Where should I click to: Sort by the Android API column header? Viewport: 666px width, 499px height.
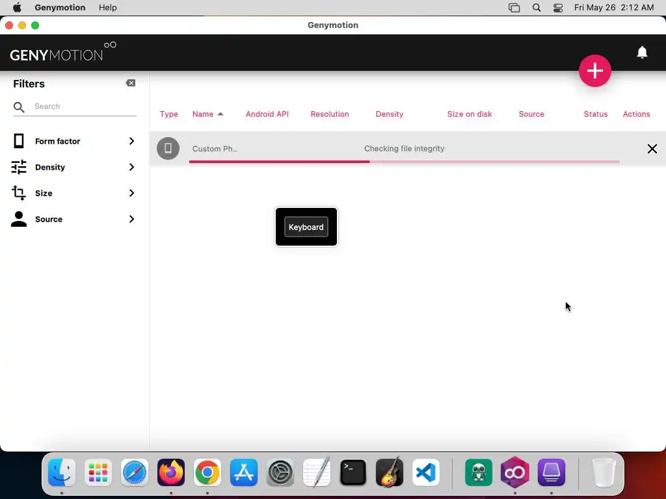coord(267,114)
